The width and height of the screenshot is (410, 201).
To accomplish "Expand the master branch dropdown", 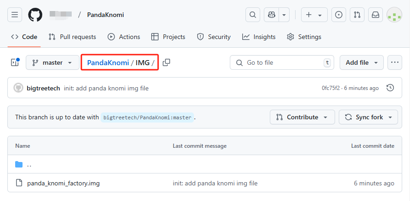I will [x=52, y=62].
